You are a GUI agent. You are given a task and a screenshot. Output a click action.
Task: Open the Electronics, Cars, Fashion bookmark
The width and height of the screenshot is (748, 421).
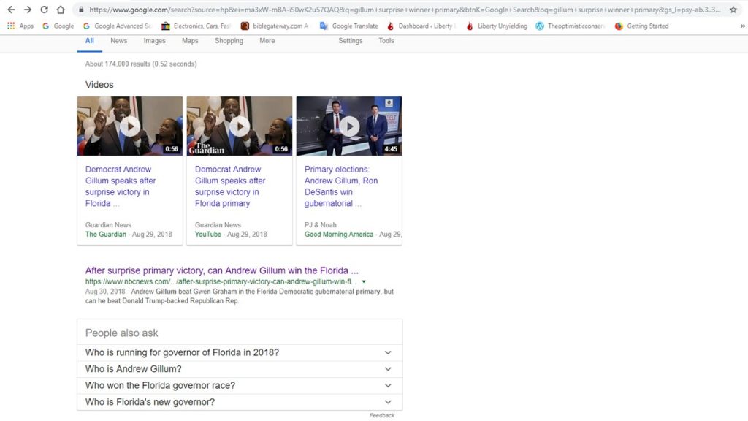[x=196, y=26]
